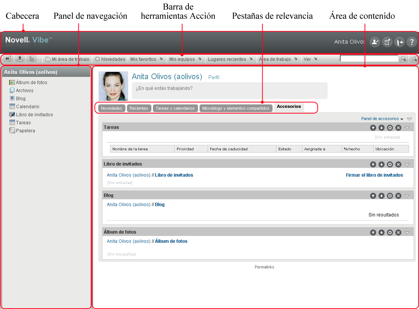Viewport: 419px width, 309px height.
Task: Click the Perfil link
Action: 214,77
